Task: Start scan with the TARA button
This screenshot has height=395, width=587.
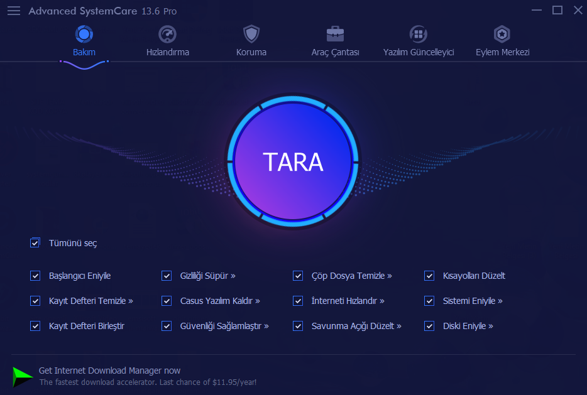Action: [x=293, y=161]
